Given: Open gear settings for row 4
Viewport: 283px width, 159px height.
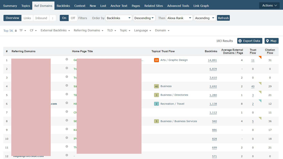Looking at the screenshot, I should 67,85.
